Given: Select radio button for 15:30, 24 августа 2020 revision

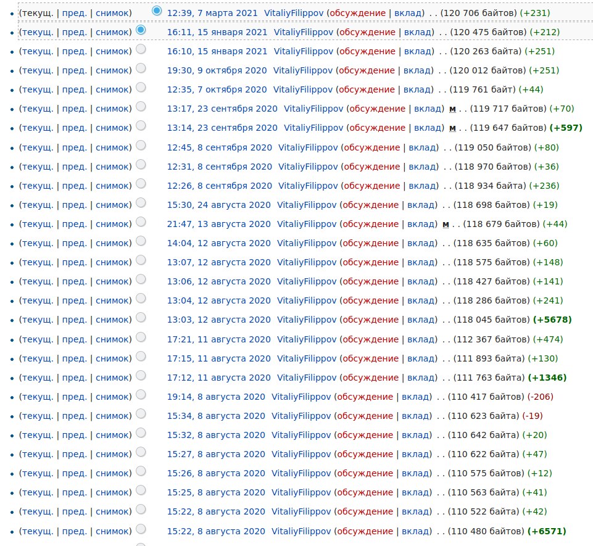Looking at the screenshot, I should coord(141,203).
